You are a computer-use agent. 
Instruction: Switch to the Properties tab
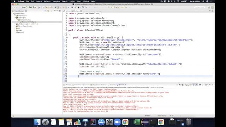[x=77, y=85]
